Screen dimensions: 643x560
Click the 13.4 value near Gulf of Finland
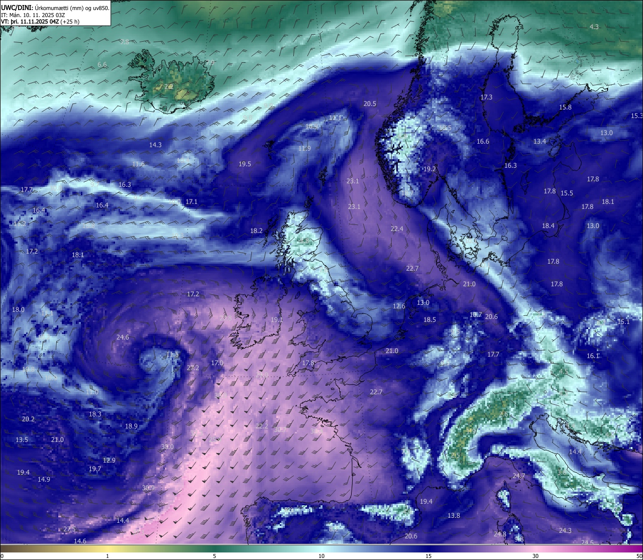(x=540, y=141)
